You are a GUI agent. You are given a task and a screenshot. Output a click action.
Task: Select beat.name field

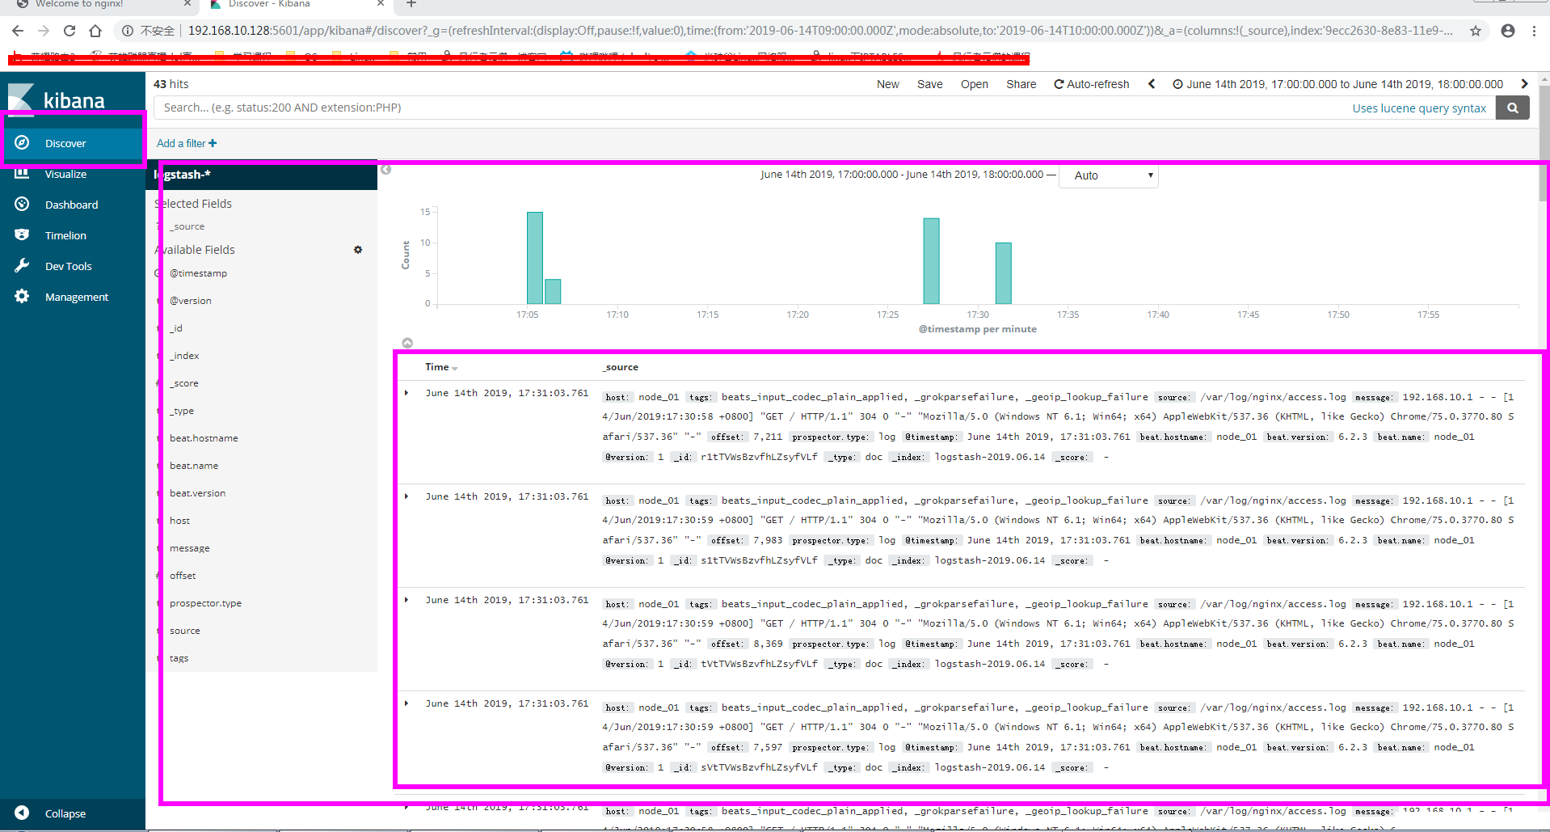[194, 466]
